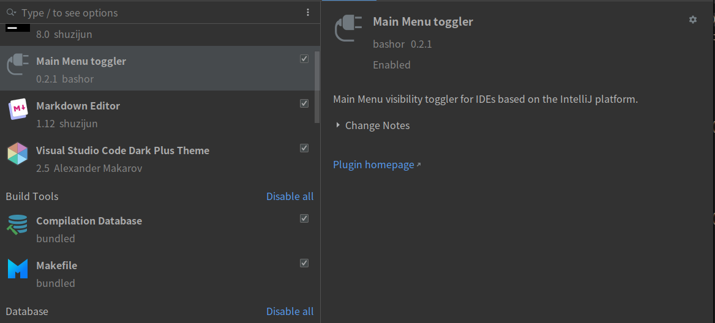Image resolution: width=715 pixels, height=323 pixels.
Task: Click the Markdown Editor plugin icon
Action: pyautogui.click(x=18, y=110)
